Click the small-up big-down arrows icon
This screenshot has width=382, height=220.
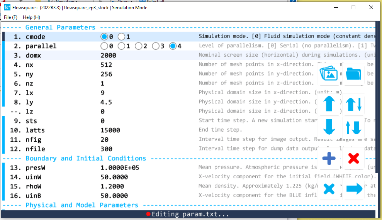(x=353, y=127)
